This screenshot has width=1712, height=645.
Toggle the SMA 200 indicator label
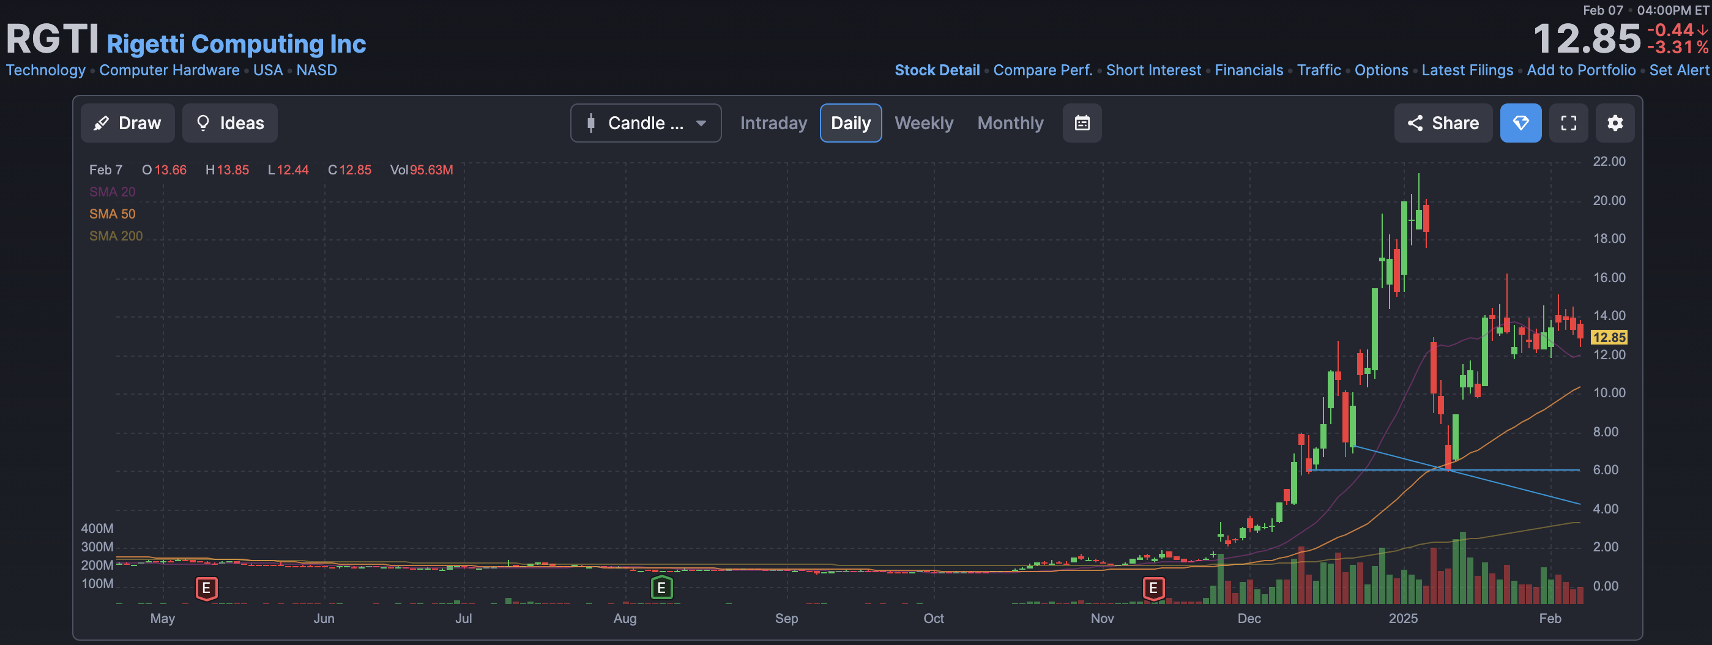click(x=116, y=236)
